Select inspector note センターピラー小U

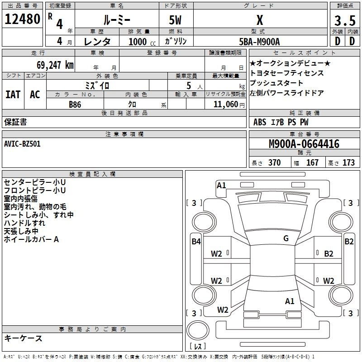click(x=35, y=182)
